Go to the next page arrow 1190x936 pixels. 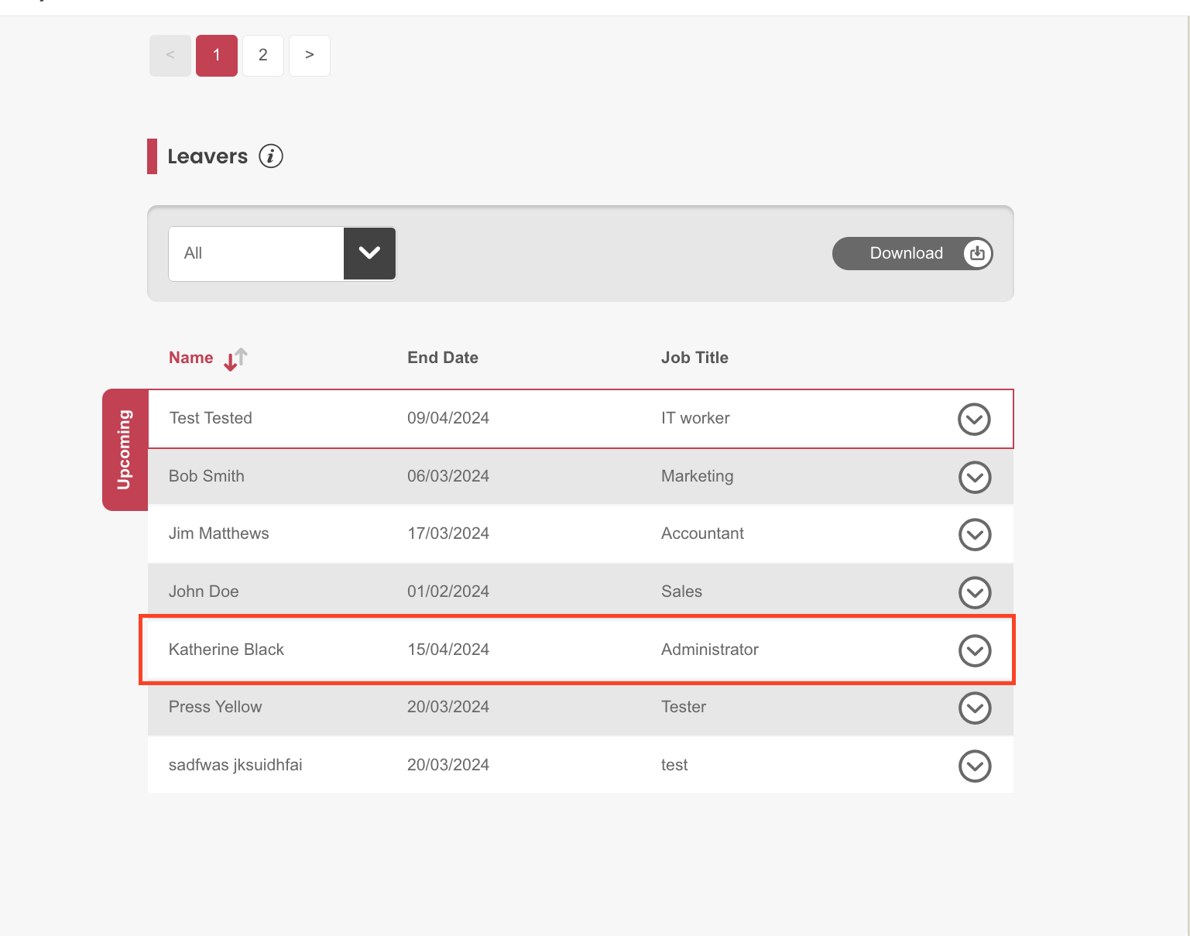click(310, 56)
